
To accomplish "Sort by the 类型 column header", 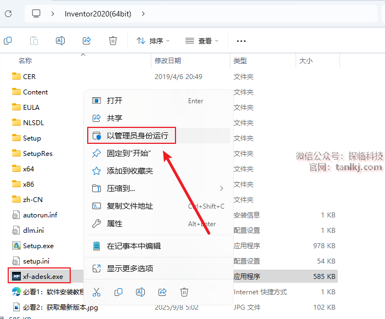I will click(240, 61).
